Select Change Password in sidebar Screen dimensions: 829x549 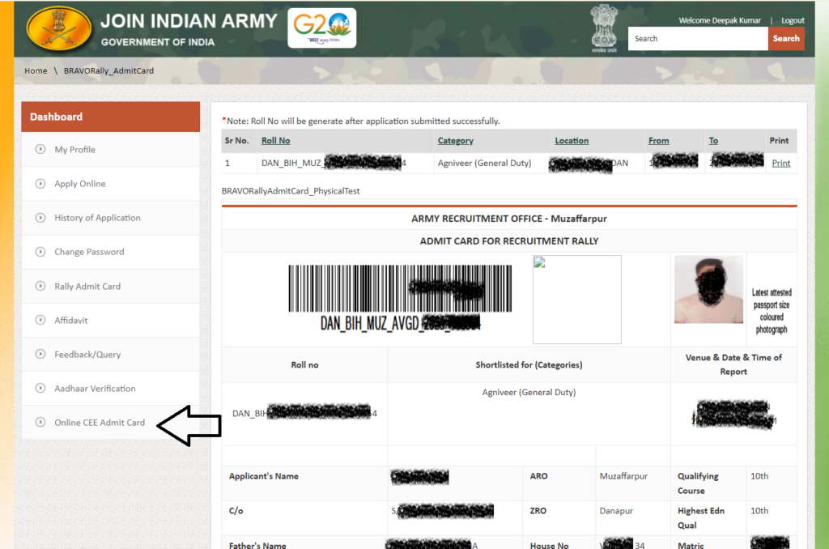tap(89, 252)
